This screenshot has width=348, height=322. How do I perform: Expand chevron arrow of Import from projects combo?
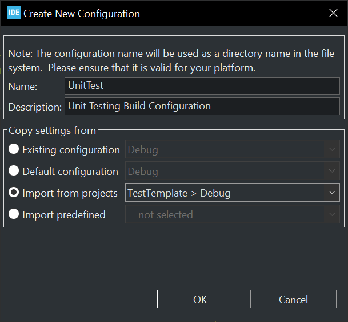(x=332, y=193)
